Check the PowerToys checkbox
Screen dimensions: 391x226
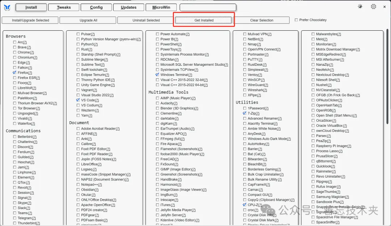tap(157, 49)
